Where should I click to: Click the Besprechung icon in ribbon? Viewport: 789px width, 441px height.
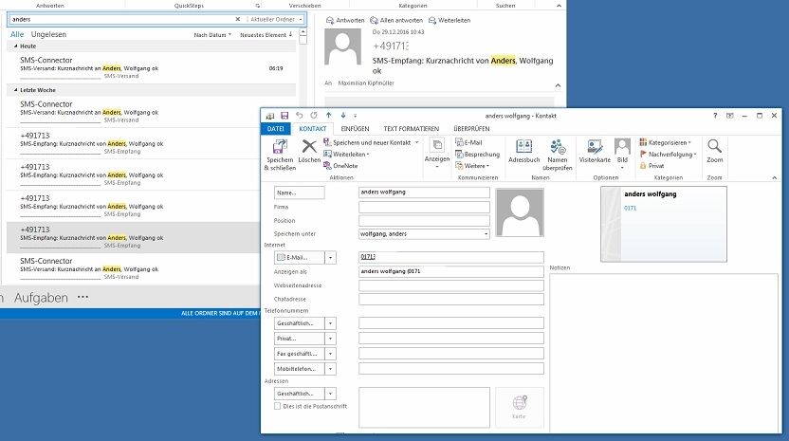point(477,154)
